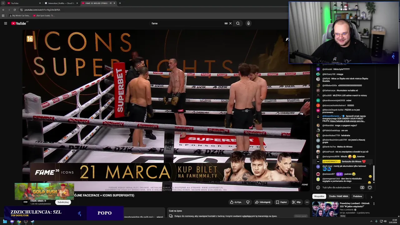Image resolution: width=400 pixels, height=225 pixels.
Task: Open the chat info icon
Action: pyautogui.click(x=318, y=187)
